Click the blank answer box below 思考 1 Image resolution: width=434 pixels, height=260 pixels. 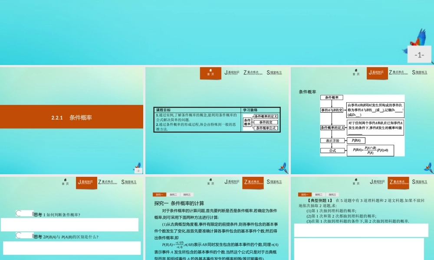69,224
